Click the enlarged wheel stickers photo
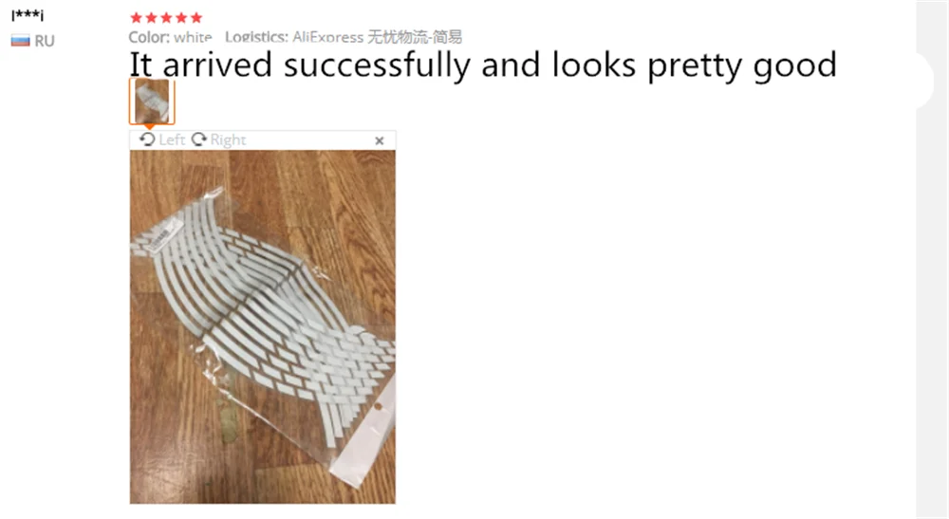 point(263,327)
